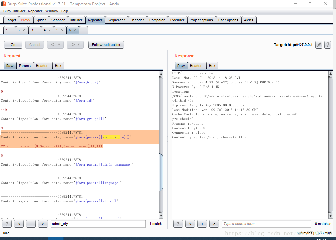Open the Intruder menu
The width and height of the screenshot is (336, 240).
(19, 11)
